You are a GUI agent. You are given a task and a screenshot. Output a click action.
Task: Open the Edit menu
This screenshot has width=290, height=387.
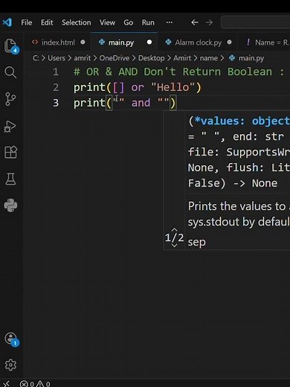47,22
